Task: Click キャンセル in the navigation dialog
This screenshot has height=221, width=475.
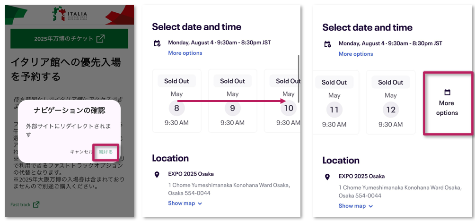Action: point(81,152)
